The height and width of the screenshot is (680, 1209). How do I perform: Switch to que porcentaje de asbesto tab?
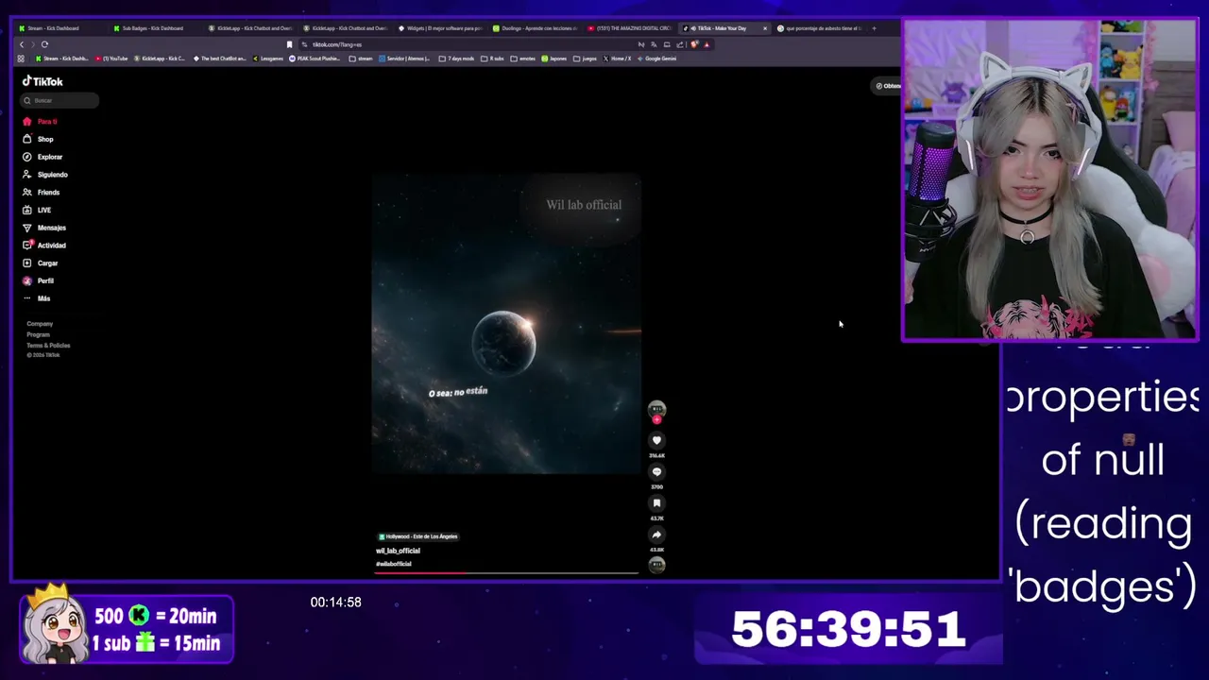click(820, 28)
